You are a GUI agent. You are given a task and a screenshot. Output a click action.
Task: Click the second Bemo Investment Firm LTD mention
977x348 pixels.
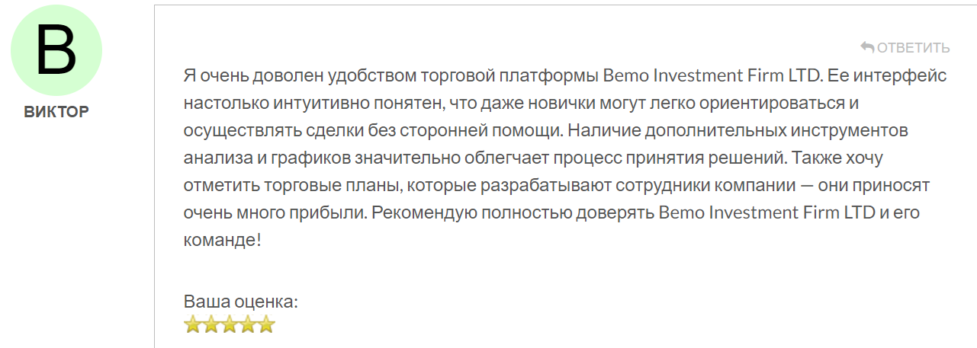(x=767, y=212)
